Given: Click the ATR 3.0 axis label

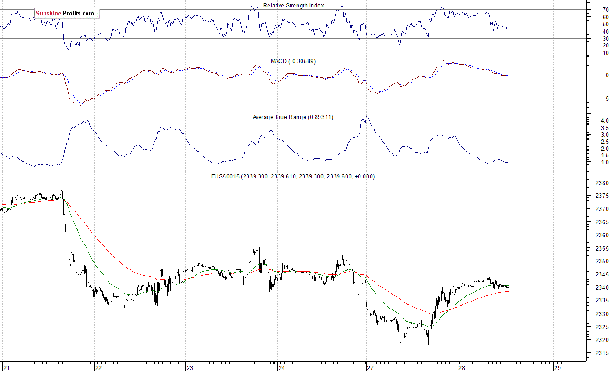Looking at the screenshot, I should pos(604,135).
